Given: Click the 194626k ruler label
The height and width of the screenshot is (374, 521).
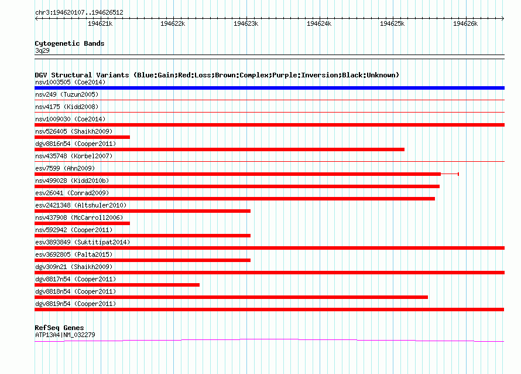Looking at the screenshot, I should (465, 23).
